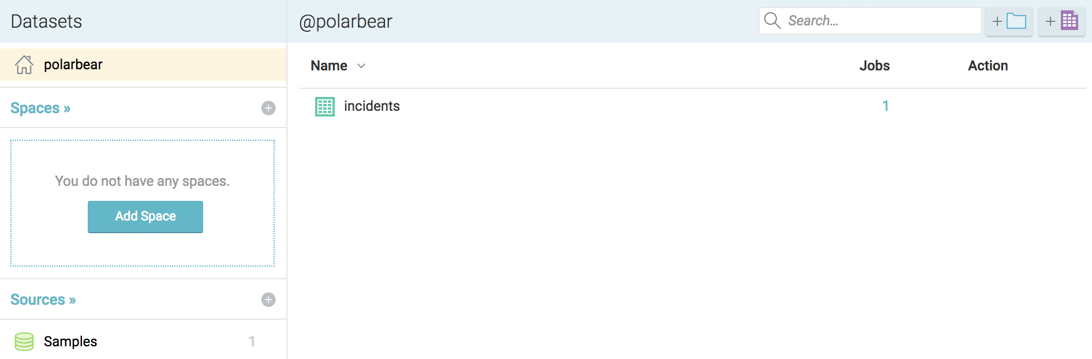Expand the Spaces section link

click(x=40, y=108)
